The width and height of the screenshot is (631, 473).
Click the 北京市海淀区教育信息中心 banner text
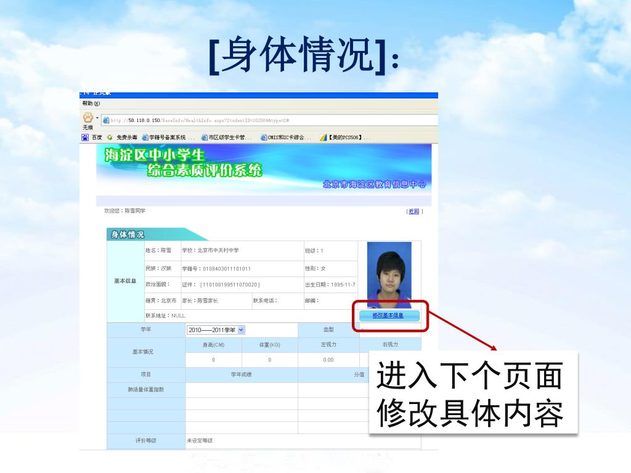[x=374, y=184]
